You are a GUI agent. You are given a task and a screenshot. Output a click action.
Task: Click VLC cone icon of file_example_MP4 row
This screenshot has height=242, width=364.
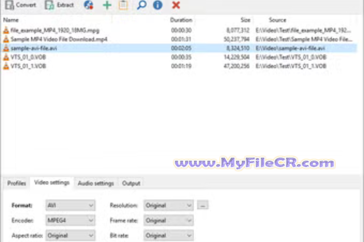tap(6, 30)
